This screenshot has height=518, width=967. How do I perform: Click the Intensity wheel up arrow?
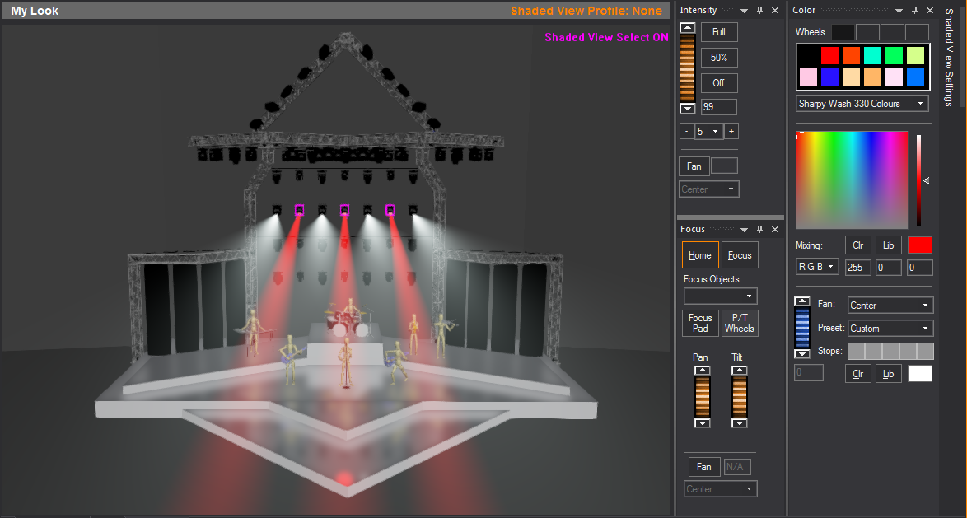[687, 28]
